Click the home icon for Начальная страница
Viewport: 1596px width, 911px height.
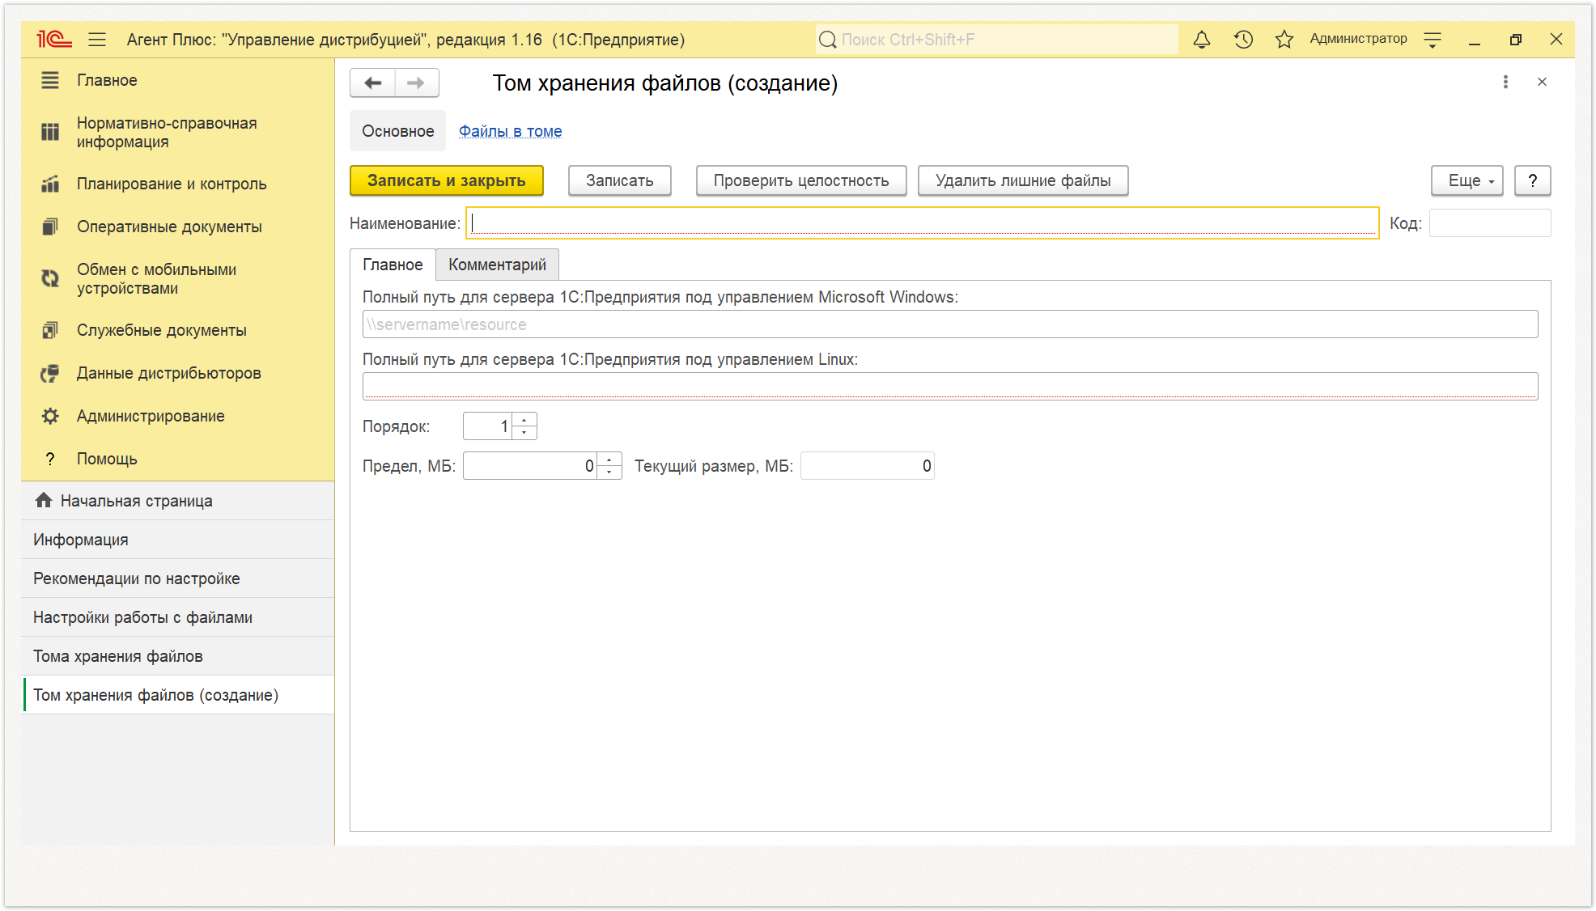click(44, 500)
